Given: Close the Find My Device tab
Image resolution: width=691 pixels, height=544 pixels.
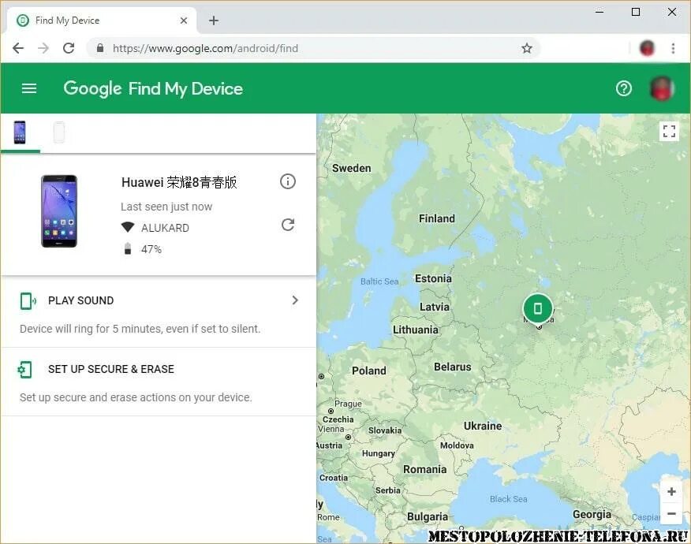Looking at the screenshot, I should tap(184, 20).
